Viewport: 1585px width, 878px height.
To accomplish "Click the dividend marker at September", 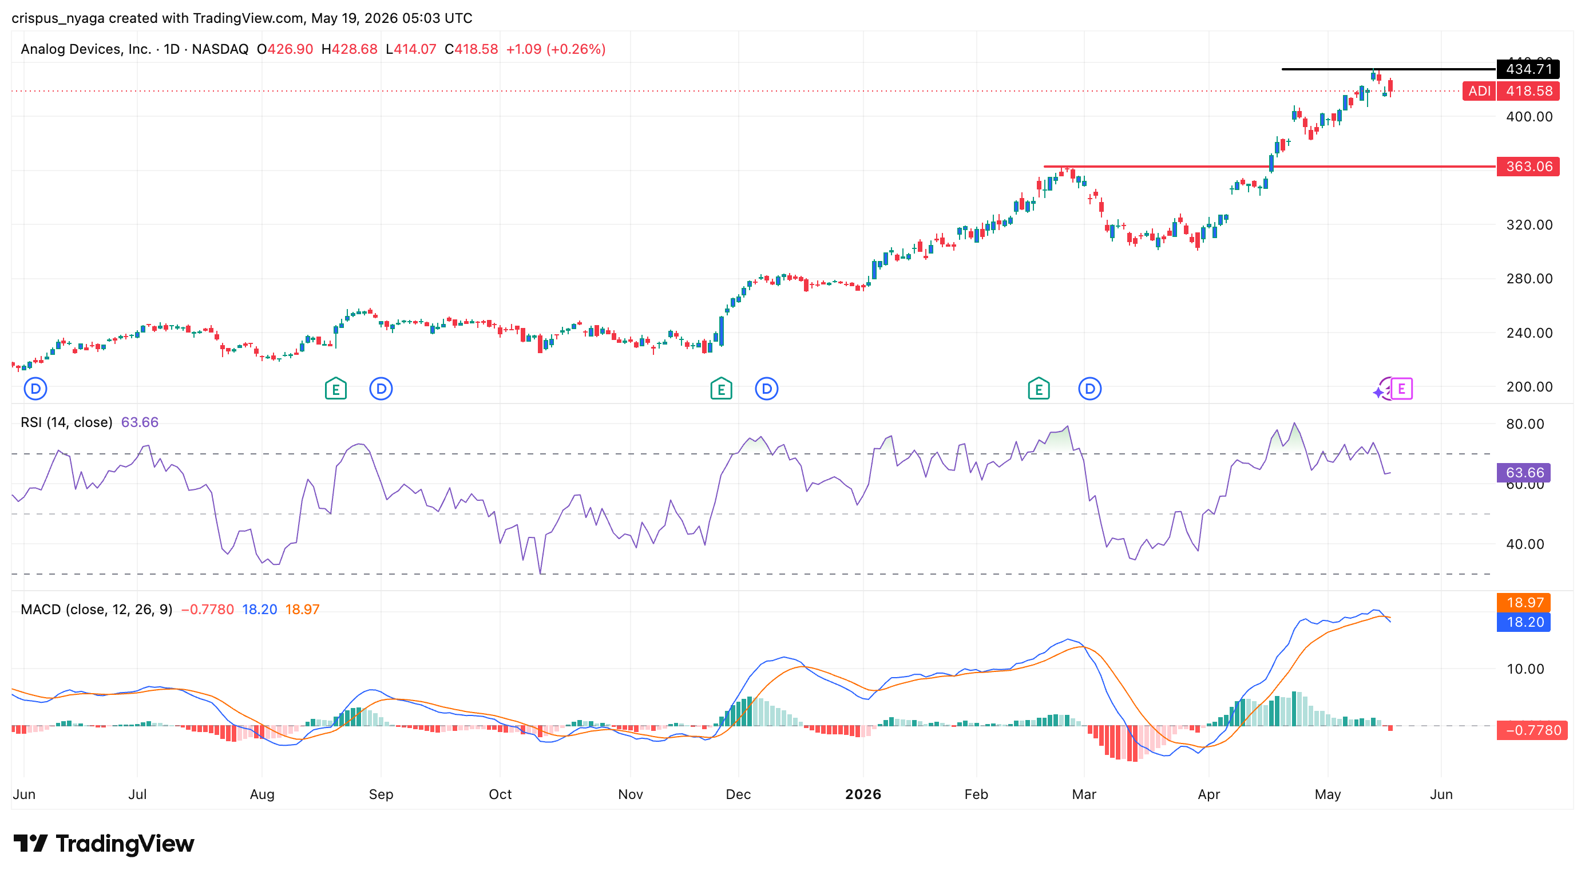I will tap(381, 389).
